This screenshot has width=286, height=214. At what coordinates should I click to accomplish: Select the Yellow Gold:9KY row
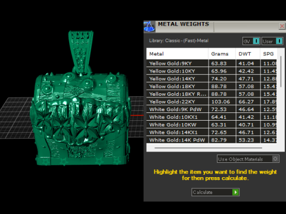click(x=212, y=64)
